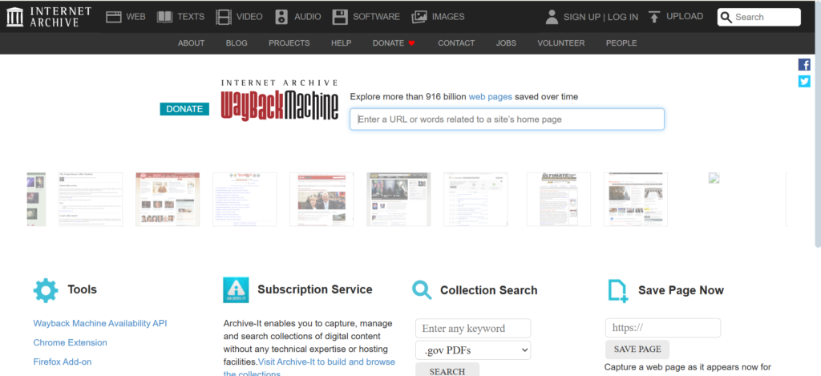Viewport: 821px width, 376px height.
Task: Focus the 'Enter any keyword' field
Action: 473,329
